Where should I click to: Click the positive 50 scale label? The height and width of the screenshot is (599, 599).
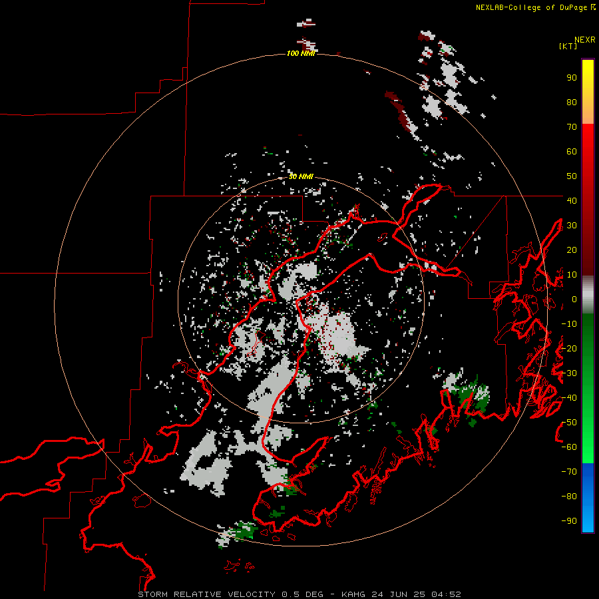(x=572, y=176)
